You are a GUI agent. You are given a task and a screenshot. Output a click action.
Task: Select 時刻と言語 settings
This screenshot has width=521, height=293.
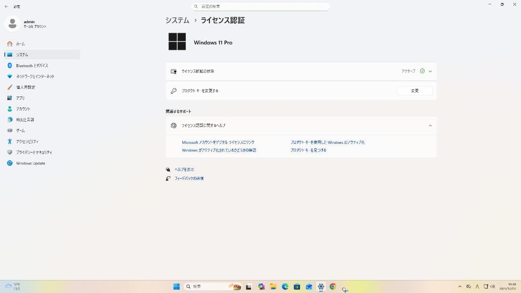tap(25, 119)
